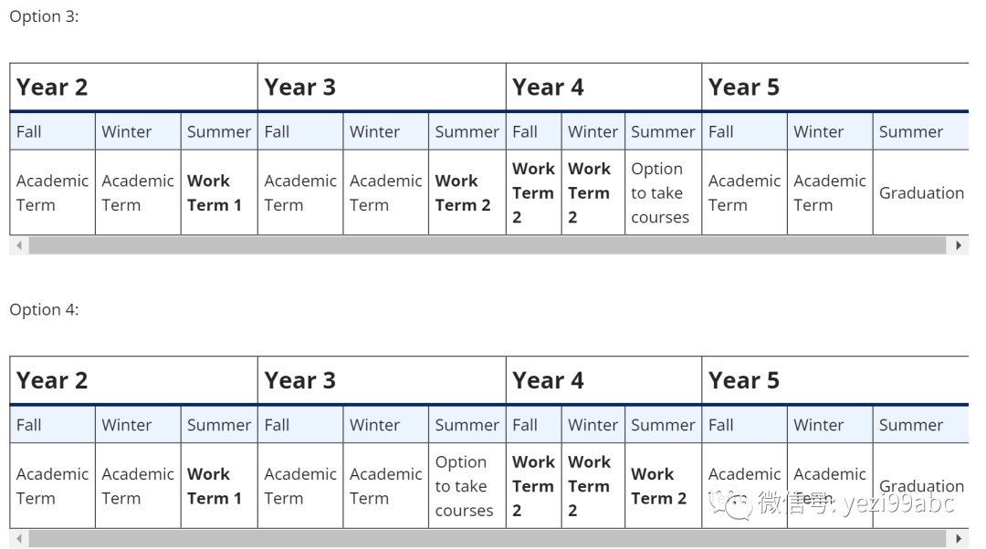Viewport: 986px width, 549px height.
Task: Select Year 2 header in Option 3 table
Action: point(52,87)
